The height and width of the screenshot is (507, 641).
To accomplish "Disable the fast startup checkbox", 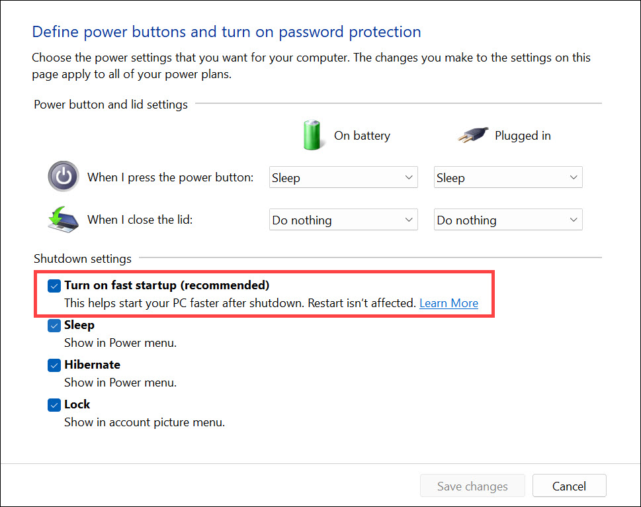I will point(54,286).
